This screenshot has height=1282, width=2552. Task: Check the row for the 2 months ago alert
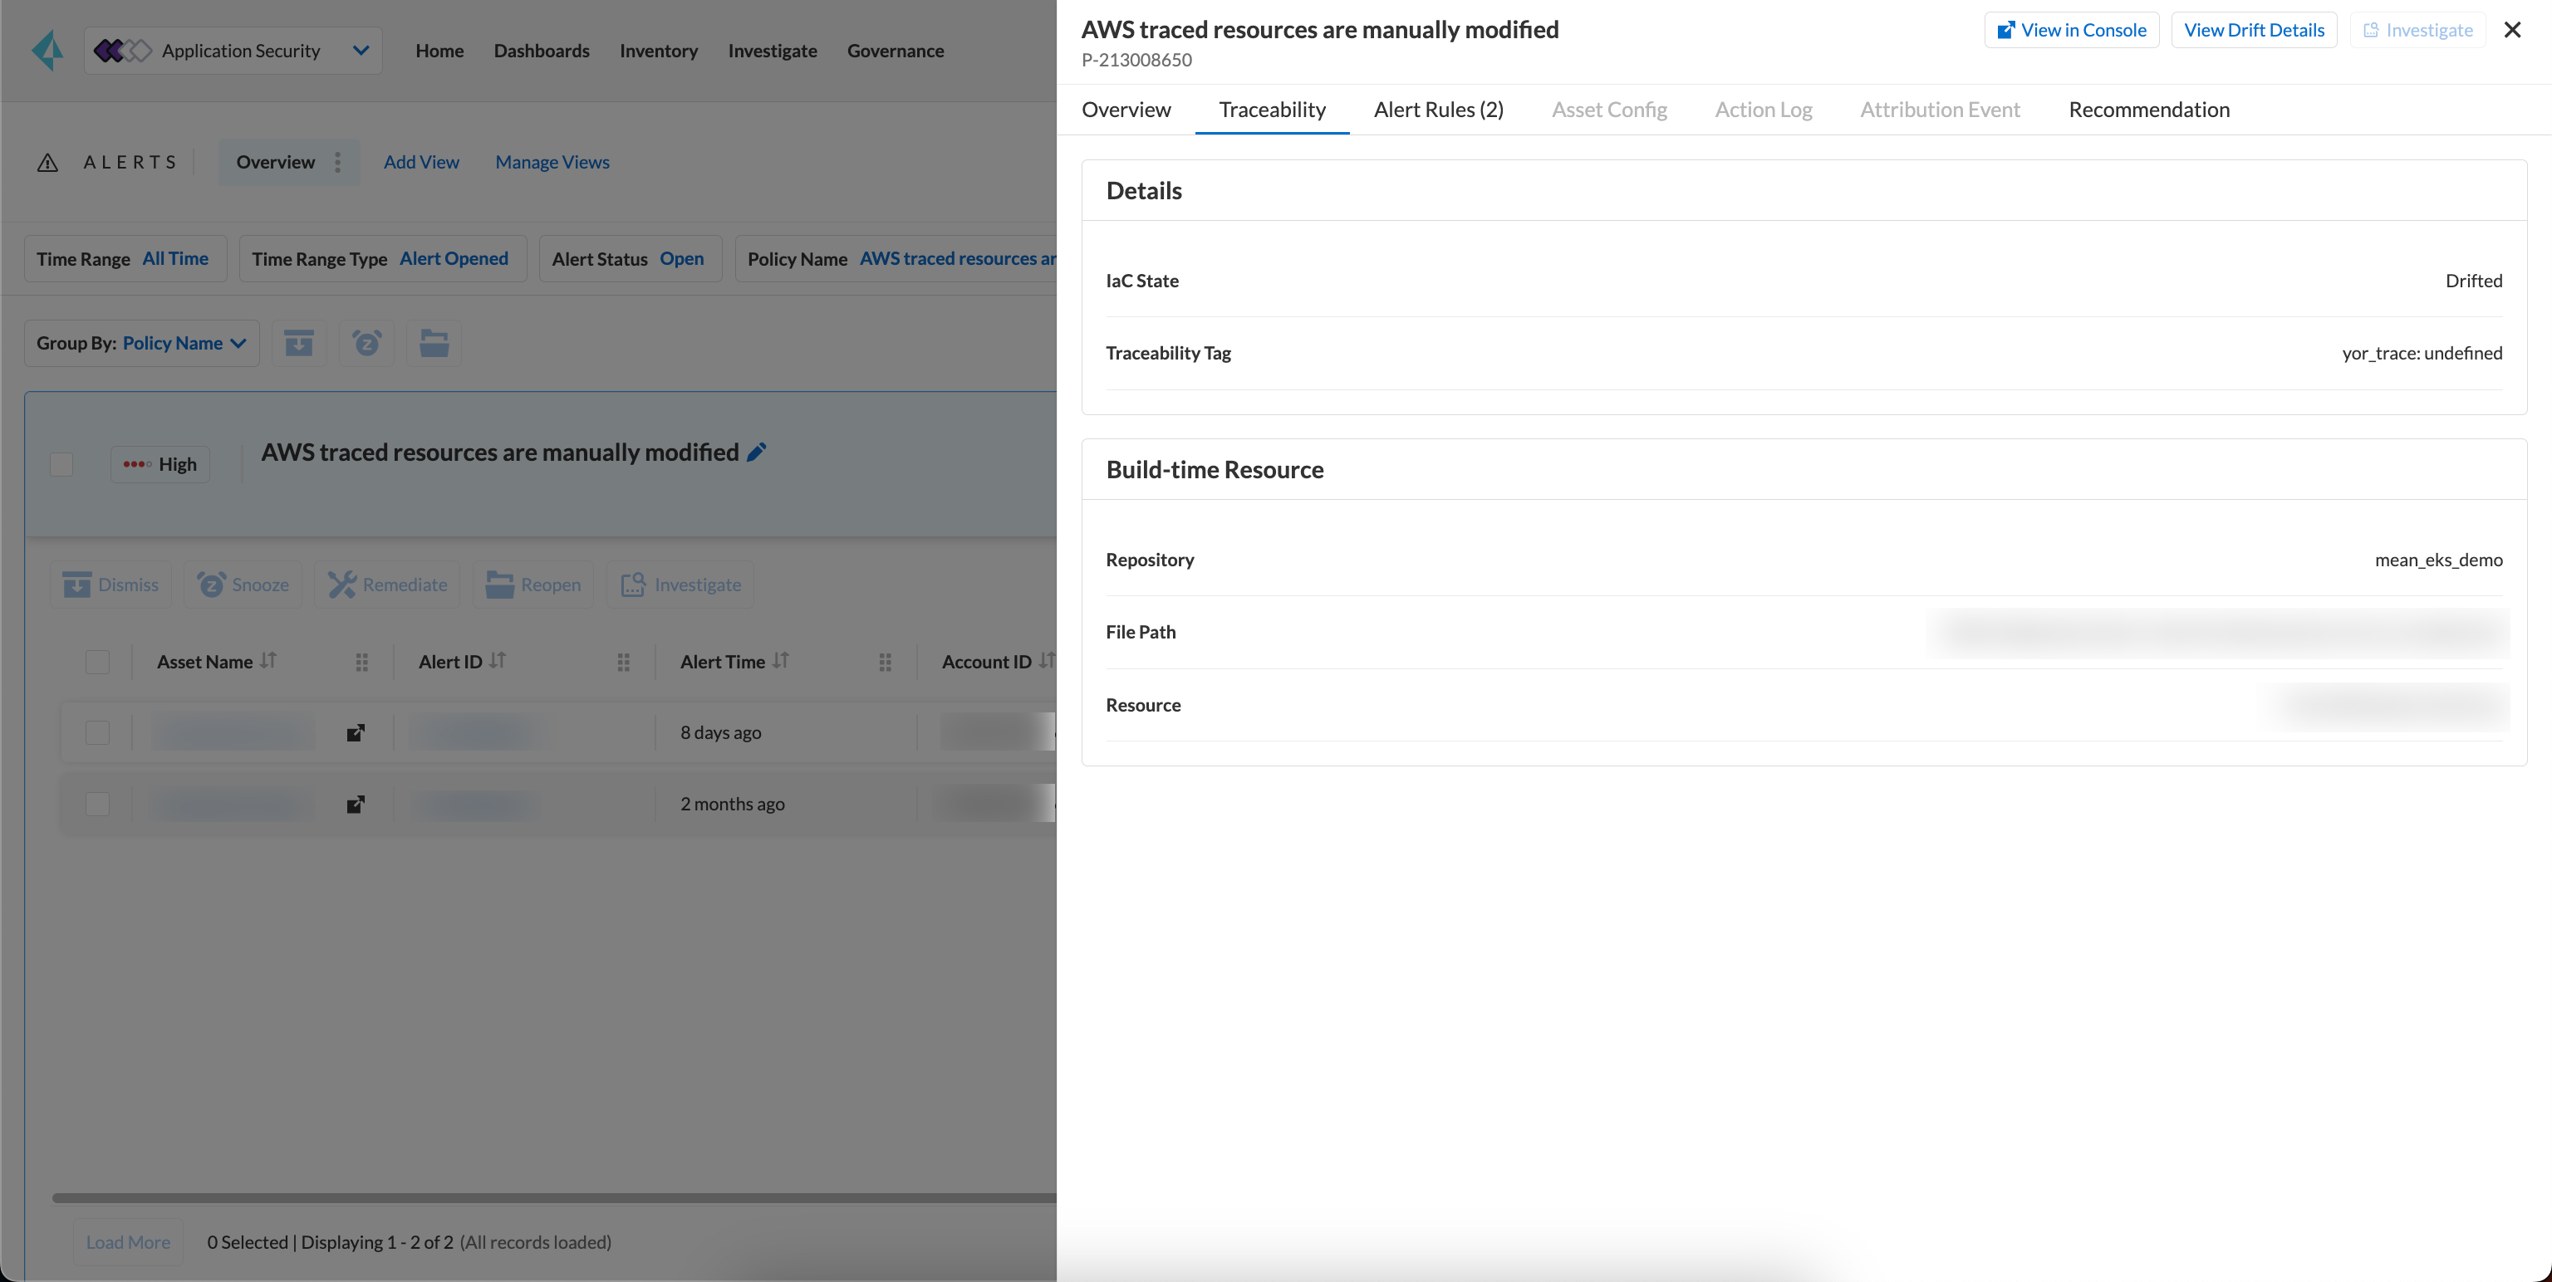click(97, 804)
